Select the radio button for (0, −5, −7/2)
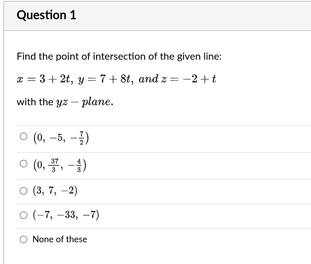The image size is (311, 264). [x=24, y=137]
